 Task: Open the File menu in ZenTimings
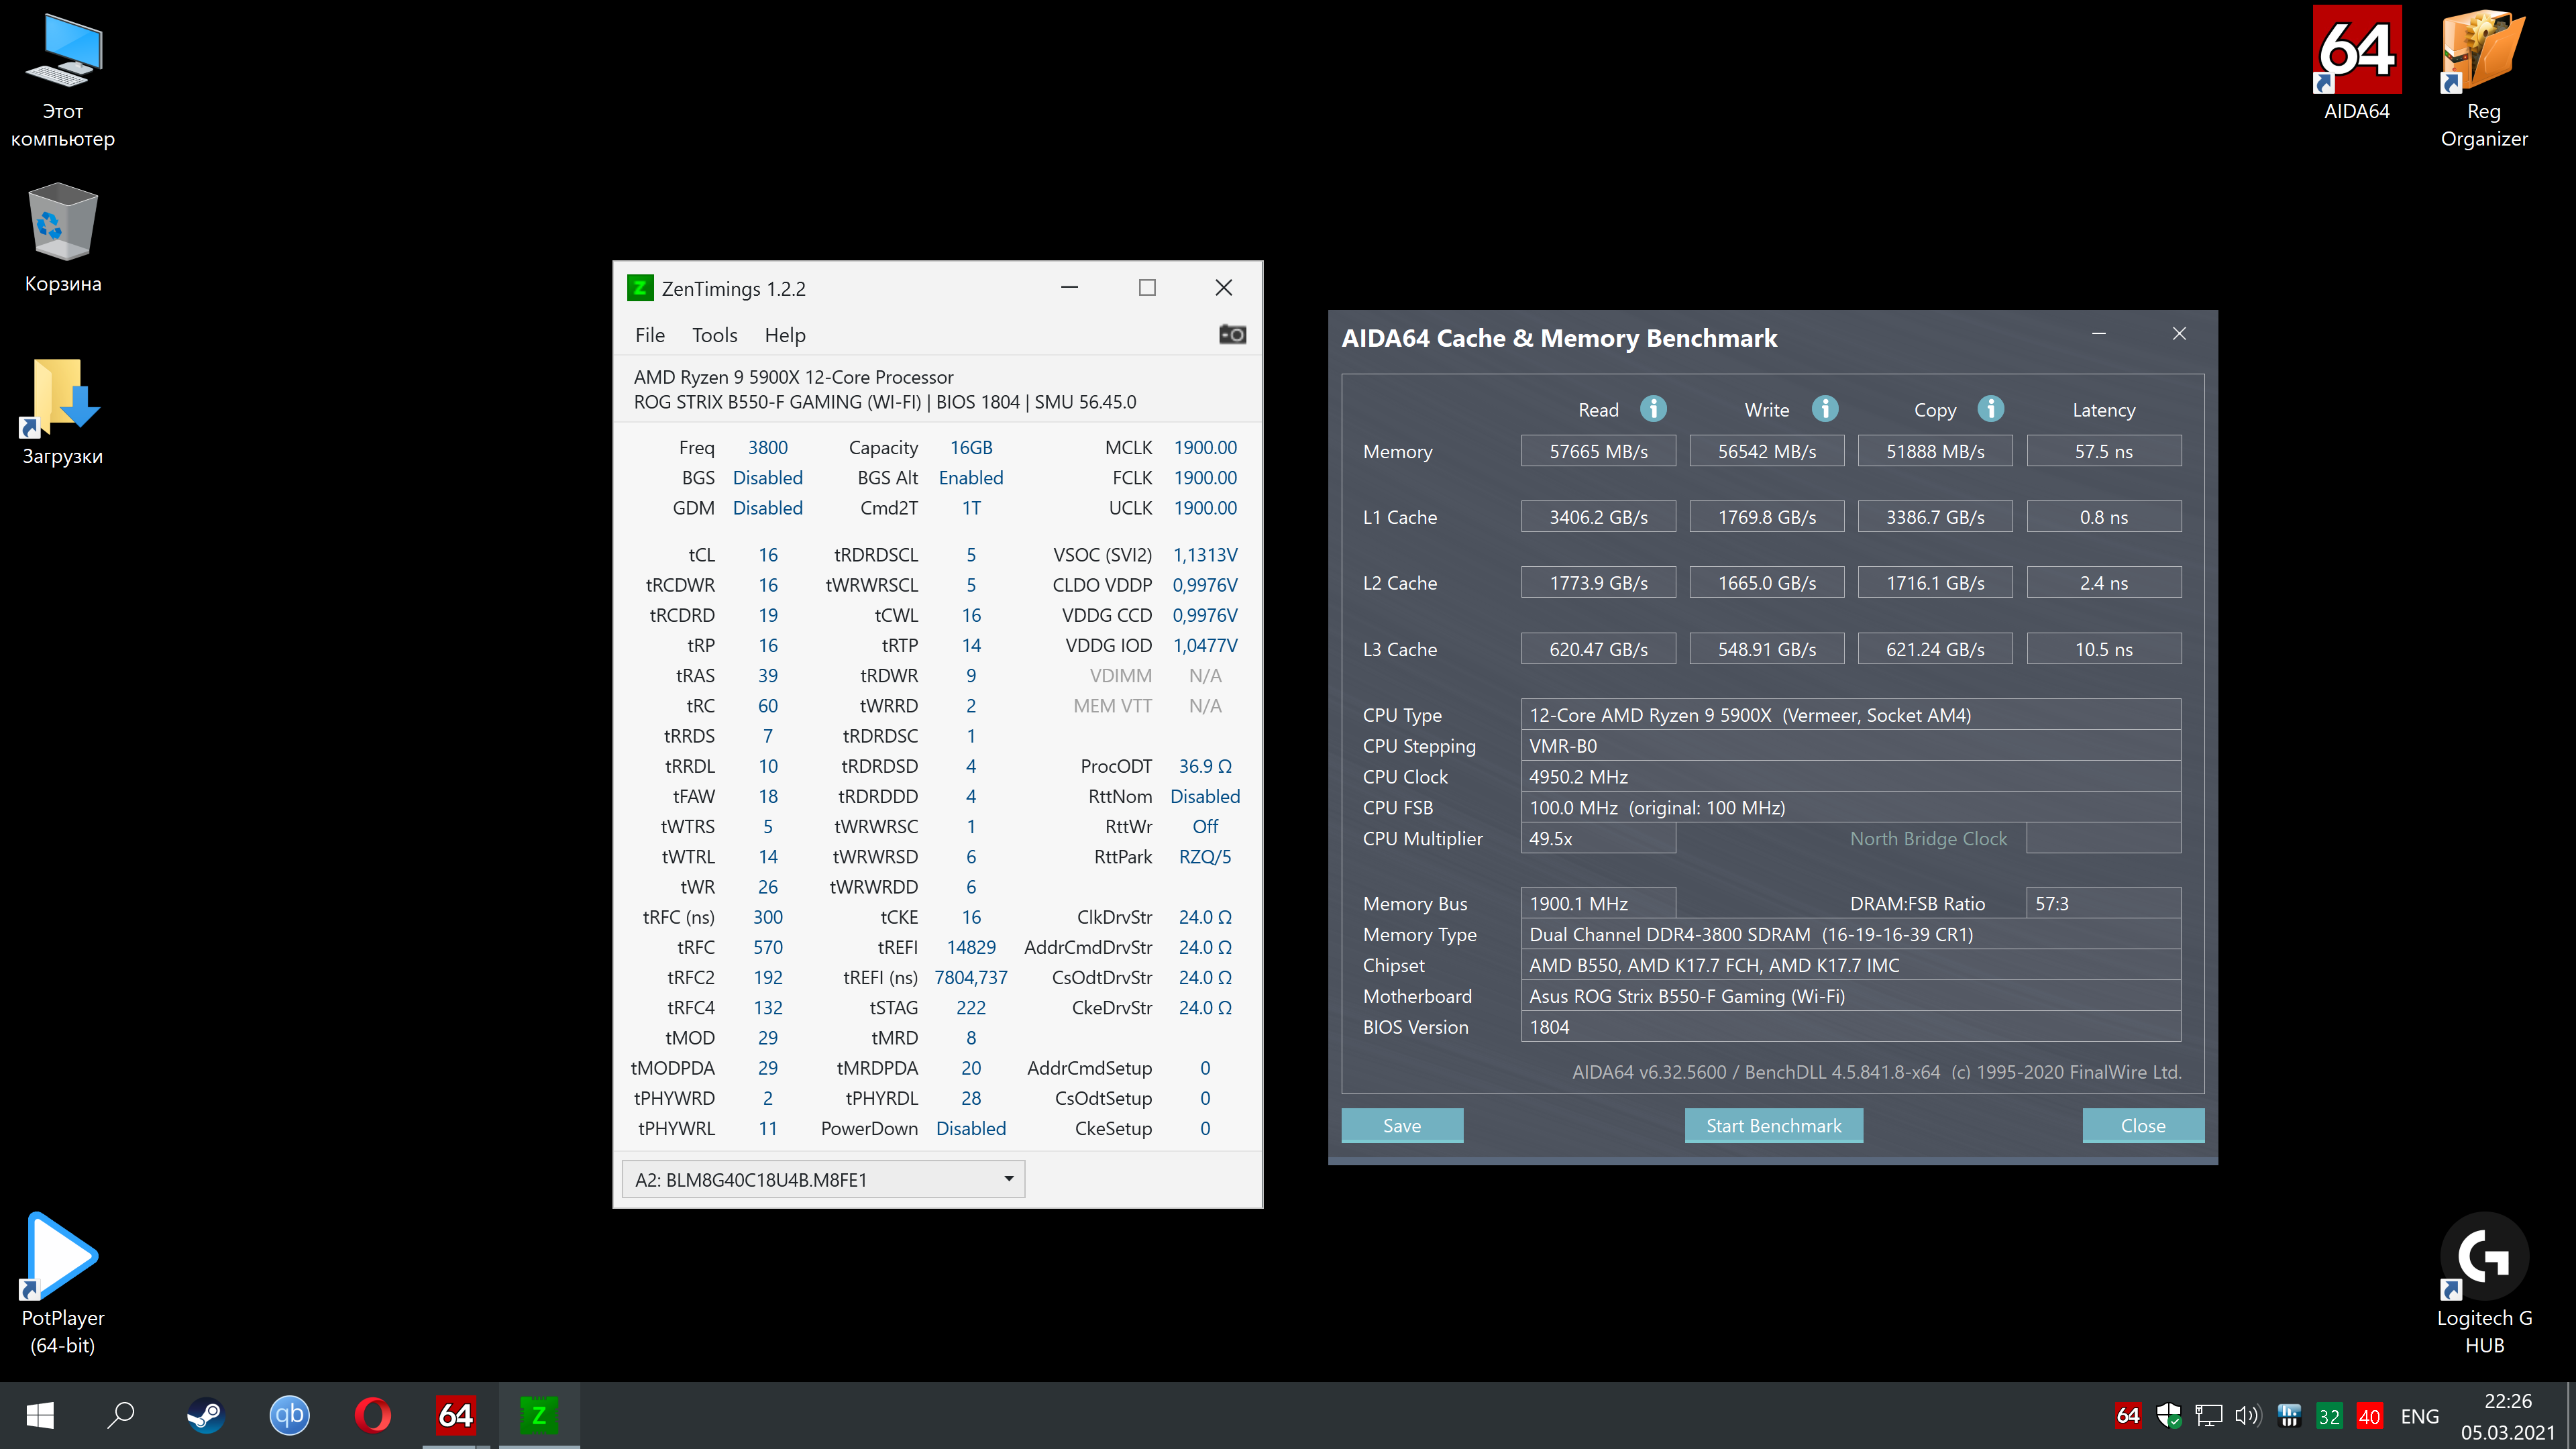point(649,335)
